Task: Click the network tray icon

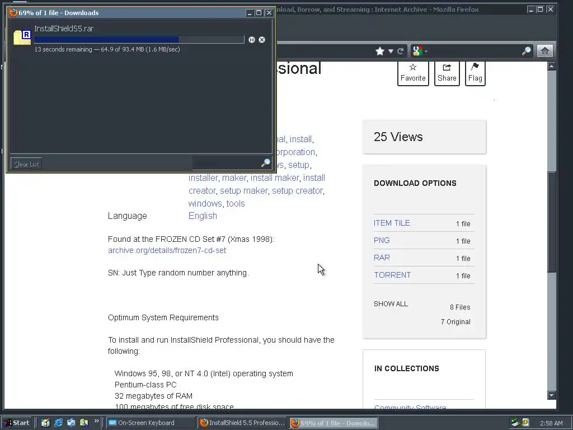Action: tap(515, 423)
